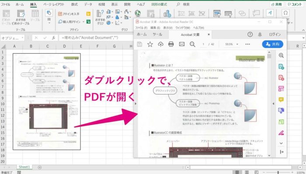The width and height of the screenshot is (306, 174).
Task: Expand more tools chevron in Acrobat sidebar
Action: coord(281,143)
